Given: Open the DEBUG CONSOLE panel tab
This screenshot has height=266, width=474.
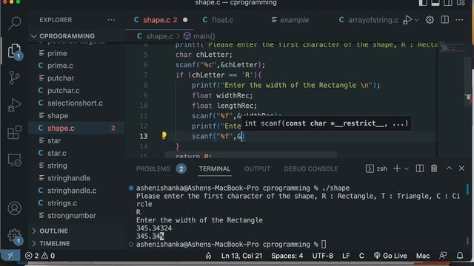Looking at the screenshot, I should tap(311, 169).
